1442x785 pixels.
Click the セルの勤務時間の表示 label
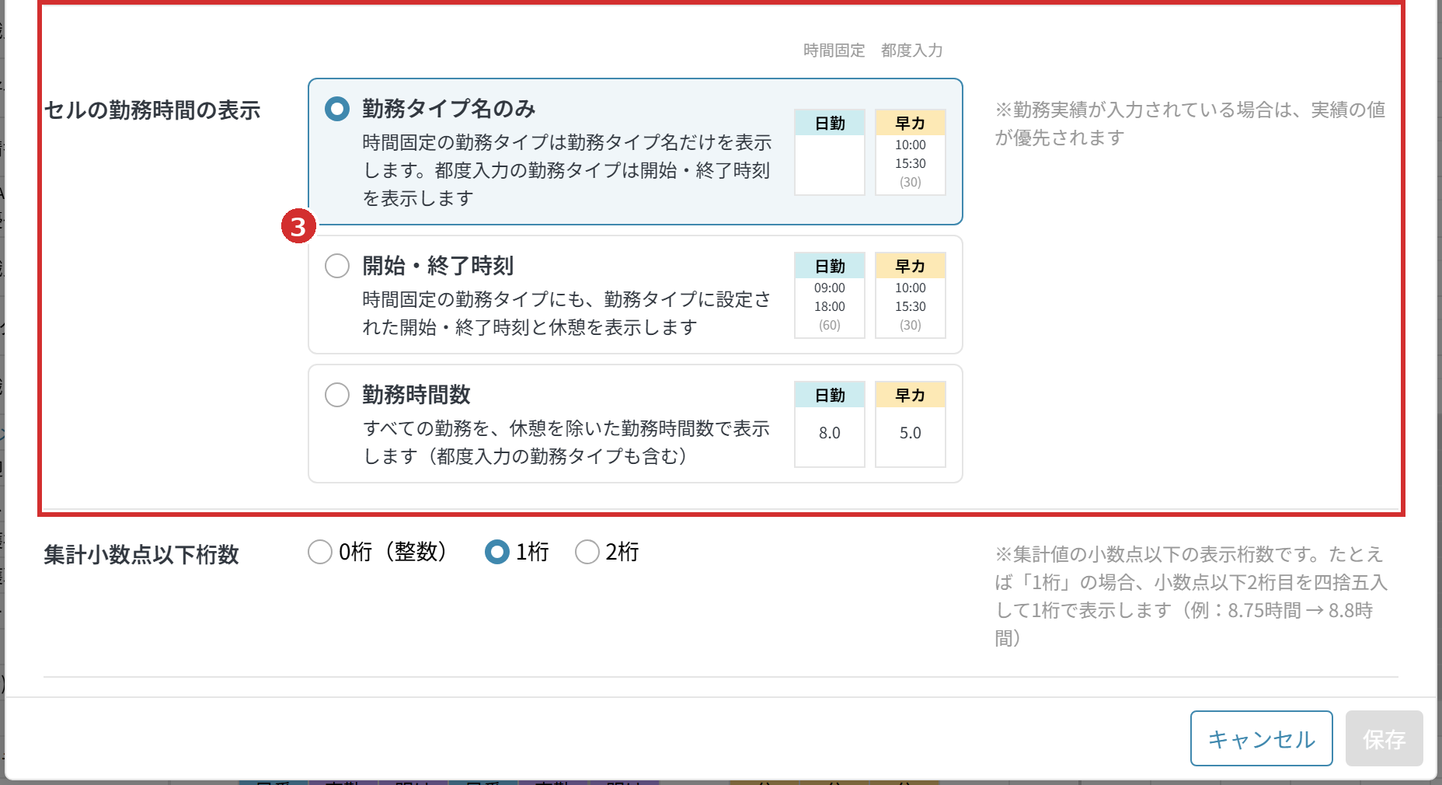click(152, 110)
